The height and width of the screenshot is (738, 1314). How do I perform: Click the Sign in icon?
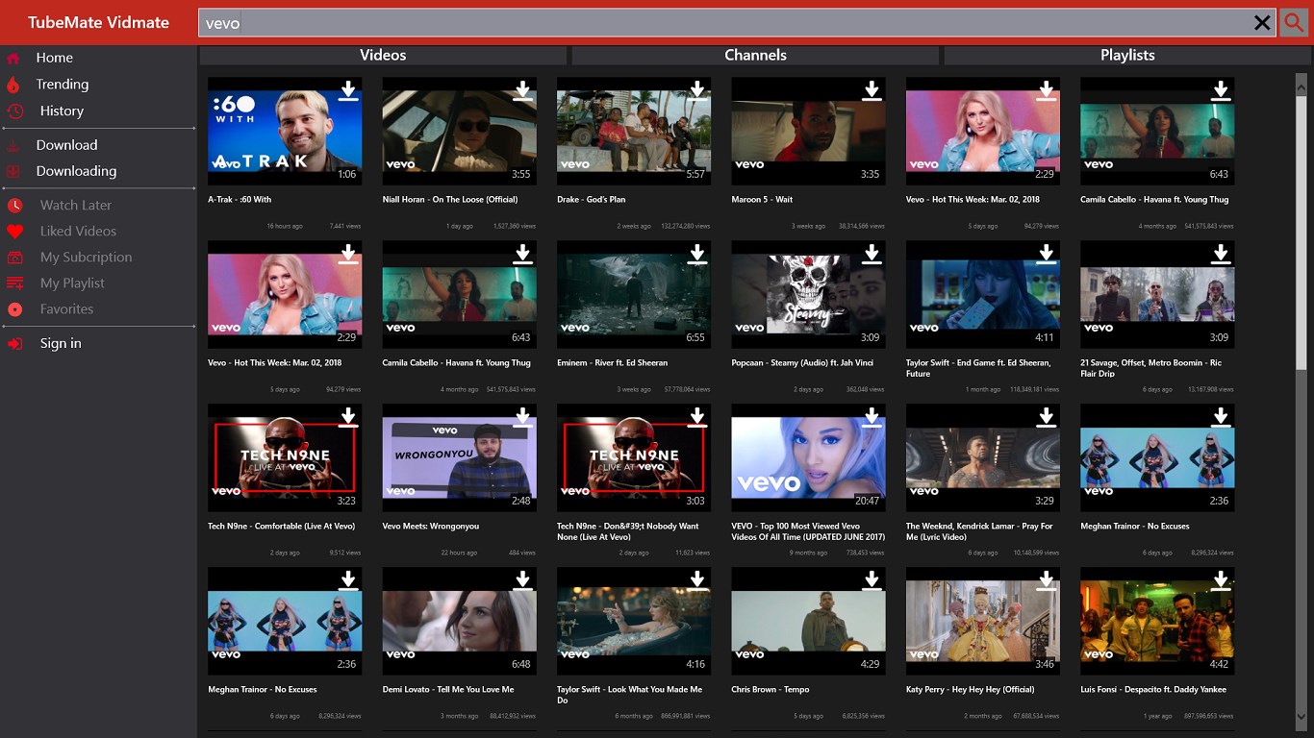tap(14, 344)
